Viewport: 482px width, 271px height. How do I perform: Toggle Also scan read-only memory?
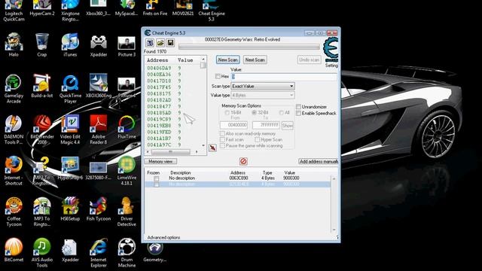(222, 134)
